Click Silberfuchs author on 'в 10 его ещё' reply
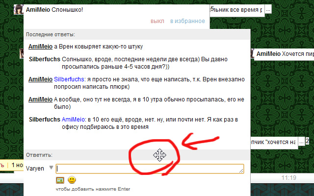This screenshot has width=314, height=196. [x=45, y=120]
